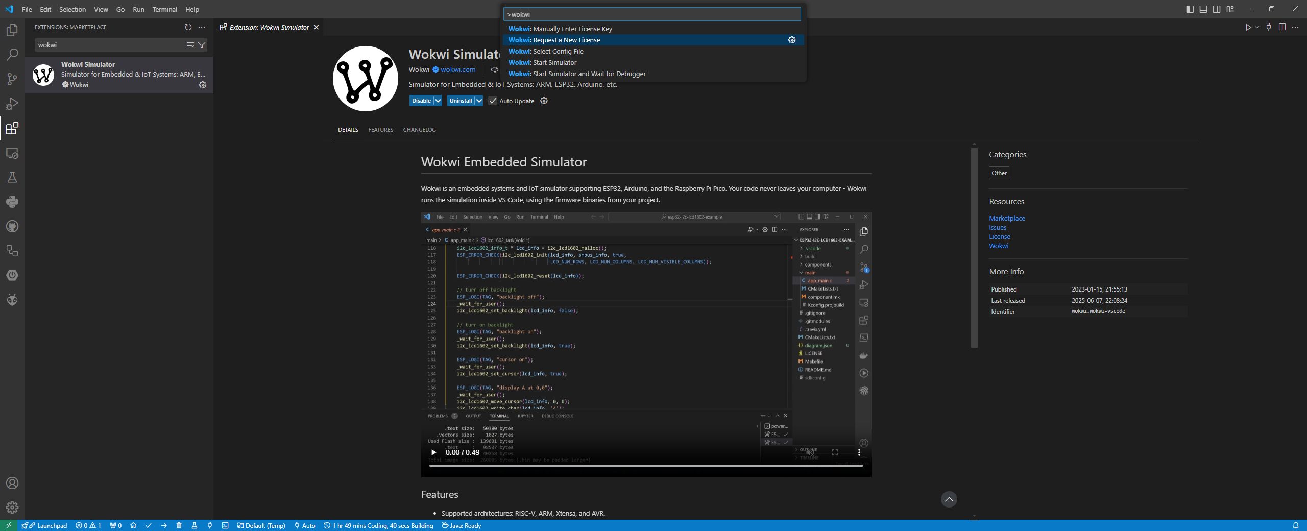This screenshot has height=531, width=1307.
Task: Expand the Disable button dropdown arrow
Action: [x=438, y=101]
